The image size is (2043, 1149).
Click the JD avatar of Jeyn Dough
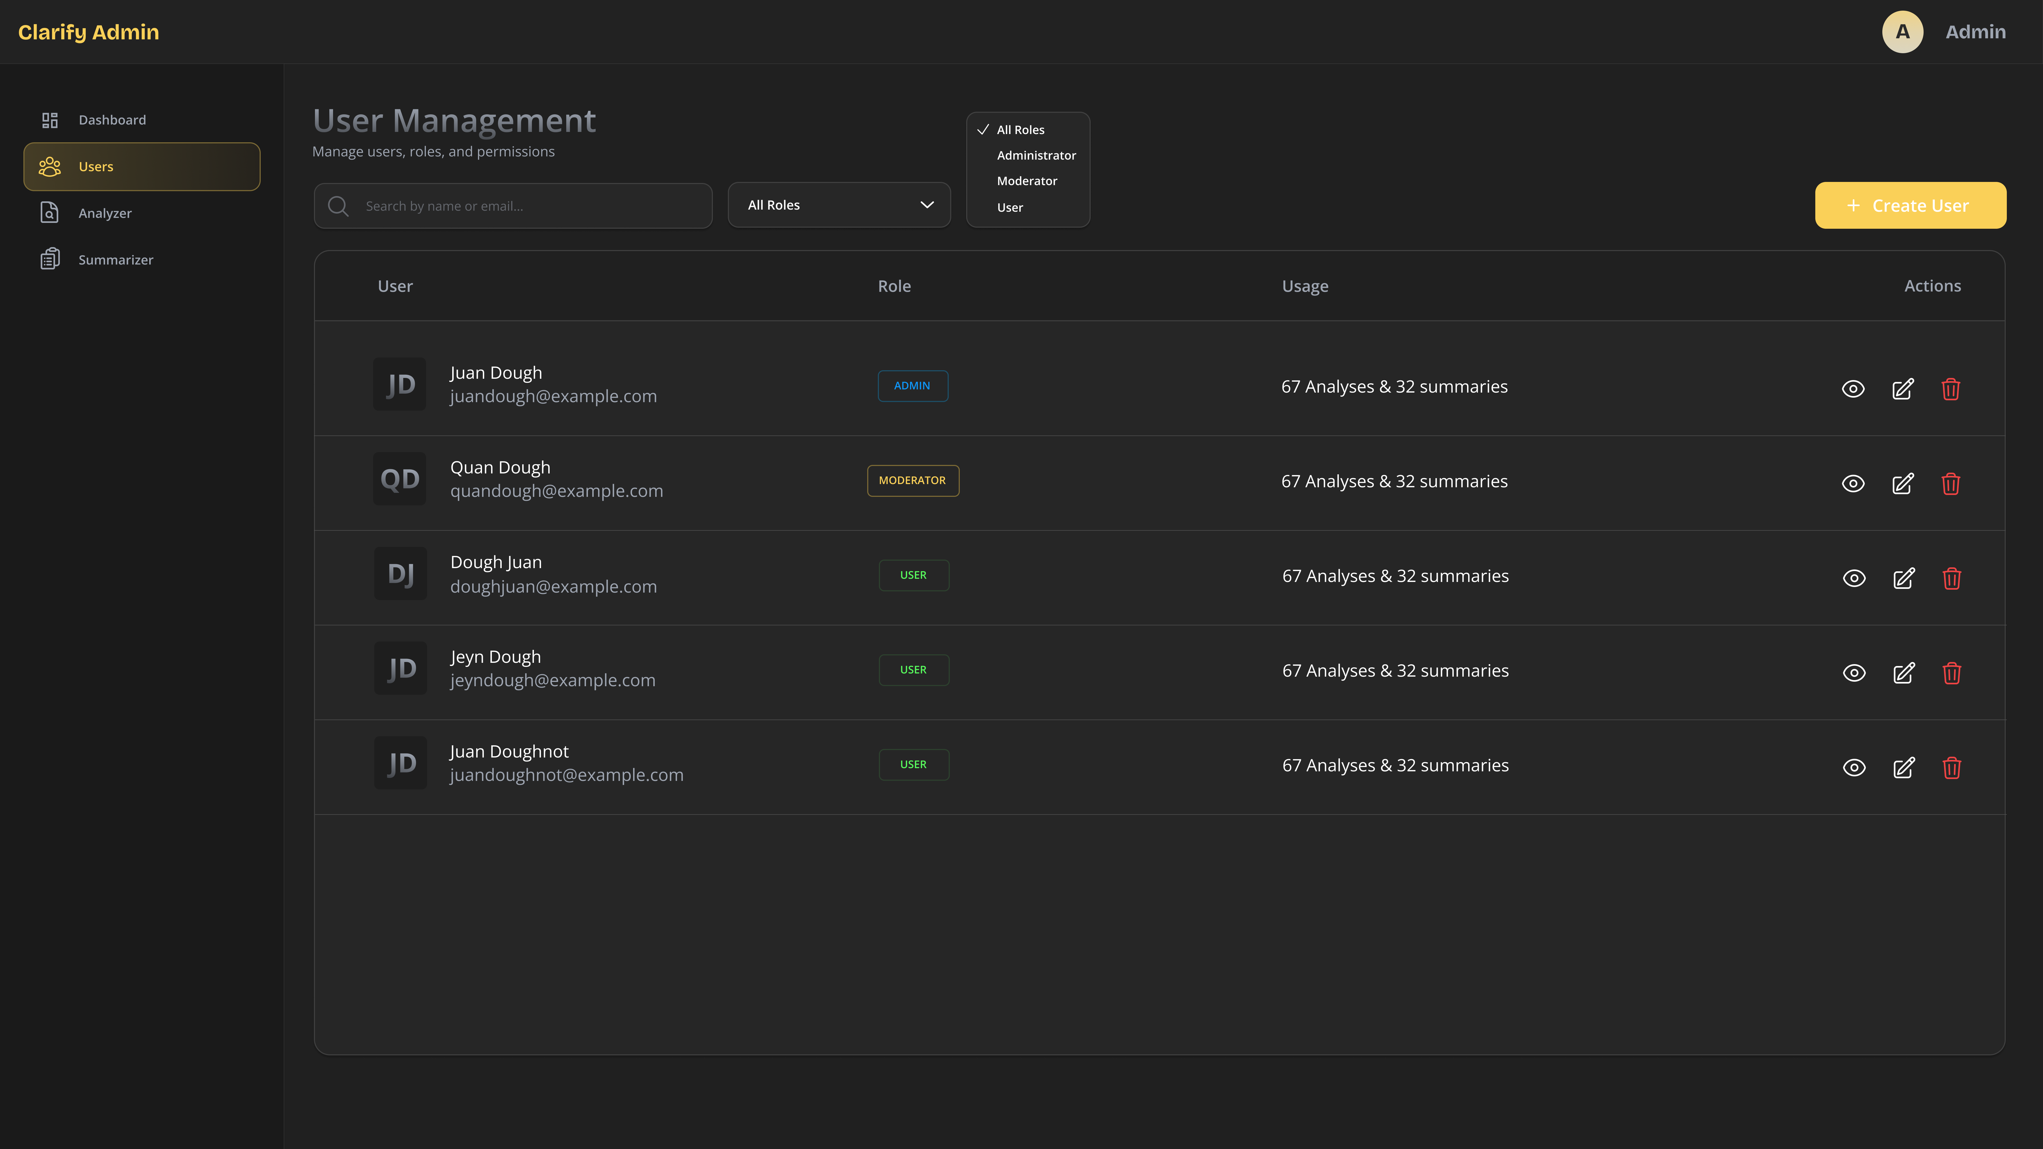point(401,668)
